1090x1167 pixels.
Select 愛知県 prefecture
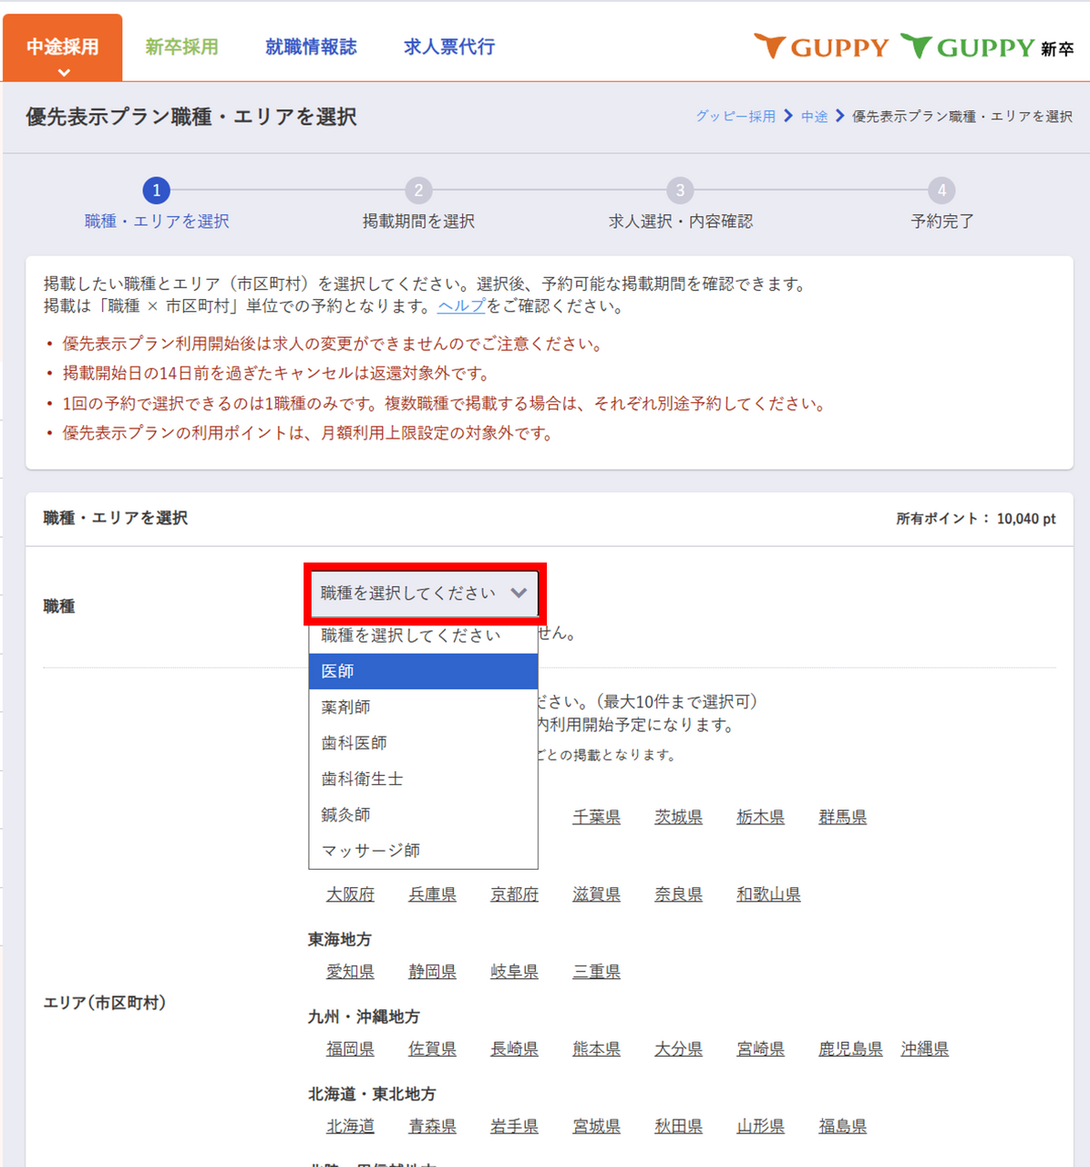(350, 972)
